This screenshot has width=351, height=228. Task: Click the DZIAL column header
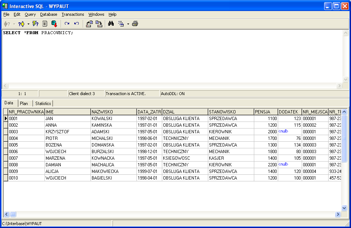(x=185, y=112)
